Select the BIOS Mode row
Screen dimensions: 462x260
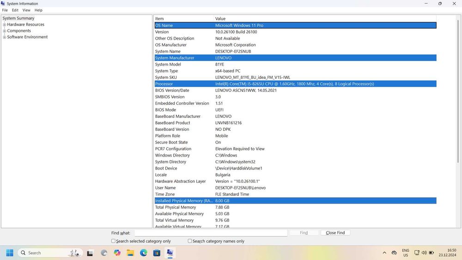coord(295,109)
